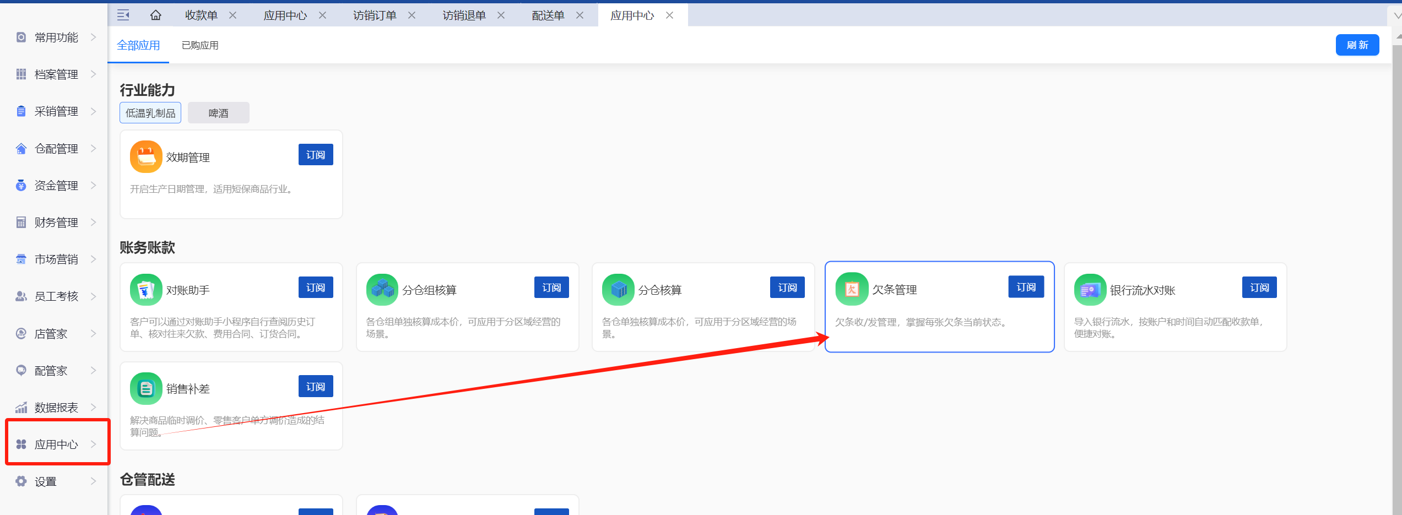Close the 收款单 tab
The image size is (1402, 515).
[233, 15]
